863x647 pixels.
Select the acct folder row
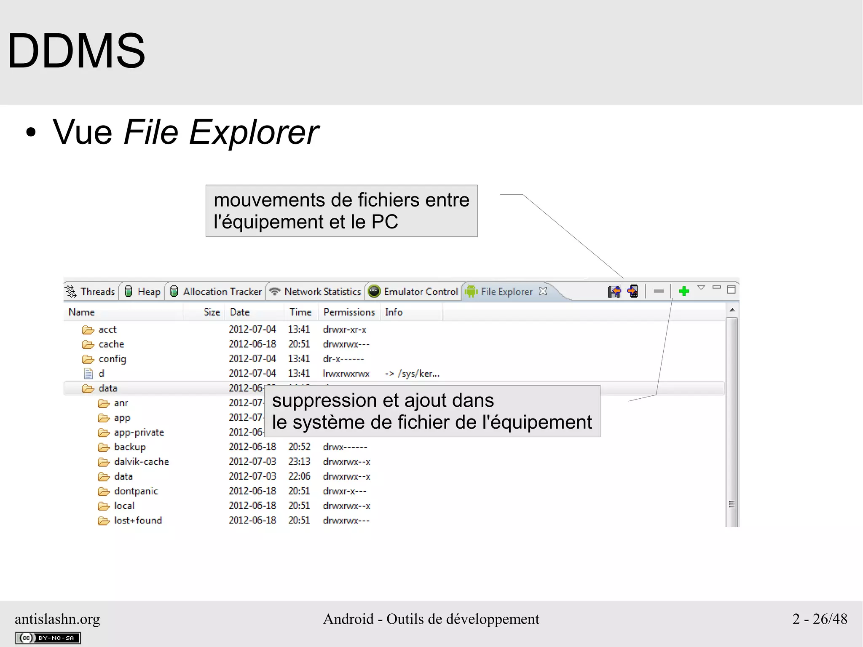tap(394, 330)
